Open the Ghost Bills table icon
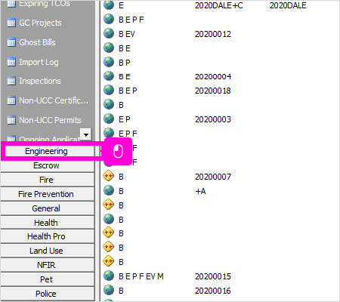The width and height of the screenshot is (340, 302). point(11,42)
